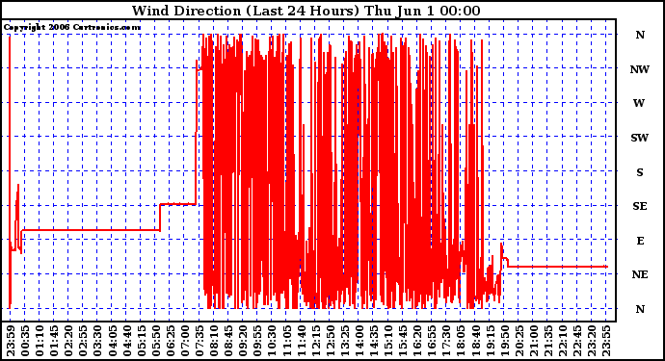Click the '19:50' time axis label
665x361 pixels.
pos(504,341)
